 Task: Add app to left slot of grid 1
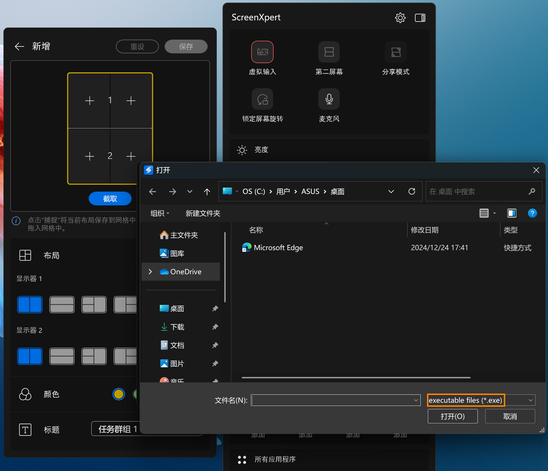click(x=89, y=101)
